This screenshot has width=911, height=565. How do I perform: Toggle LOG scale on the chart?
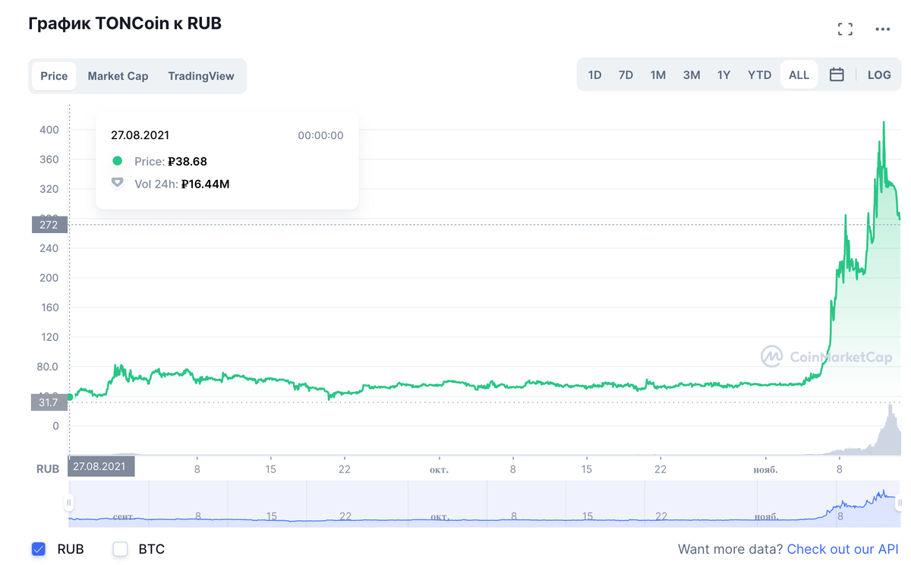click(x=879, y=74)
